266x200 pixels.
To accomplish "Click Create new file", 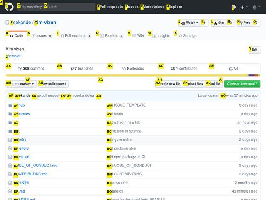I will 169,84.
